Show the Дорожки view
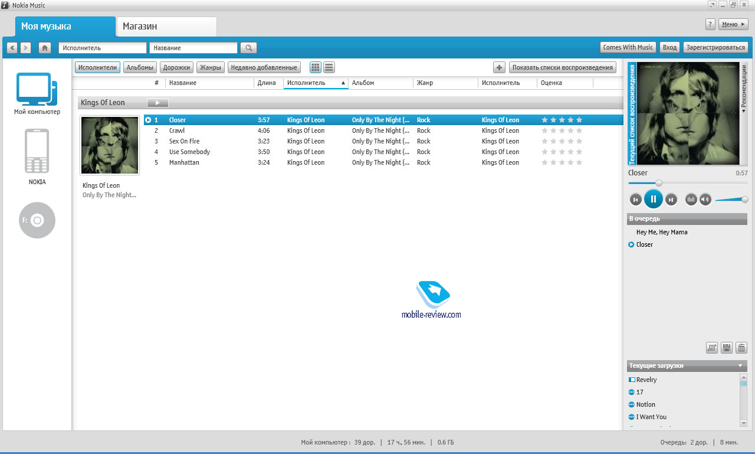The width and height of the screenshot is (755, 454). click(177, 67)
